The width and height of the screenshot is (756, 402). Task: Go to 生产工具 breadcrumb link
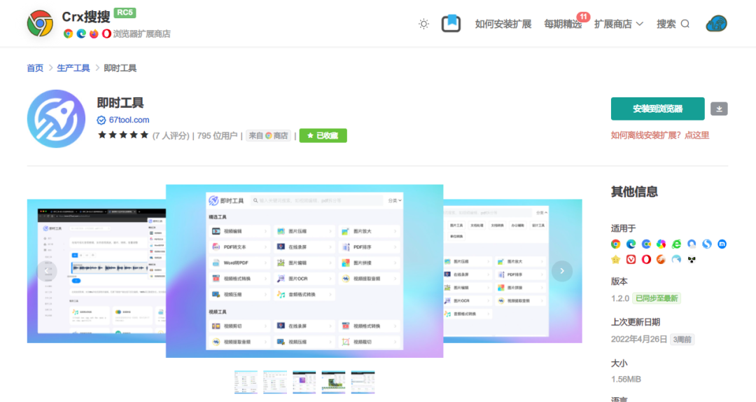[x=73, y=68]
